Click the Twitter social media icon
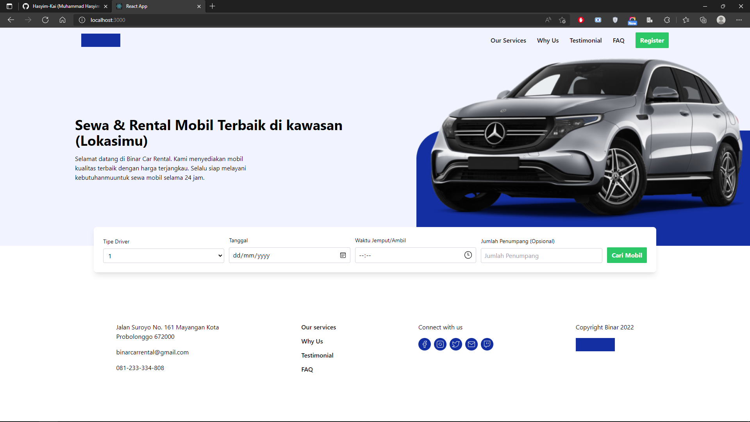Viewport: 750px width, 422px height. [x=455, y=344]
